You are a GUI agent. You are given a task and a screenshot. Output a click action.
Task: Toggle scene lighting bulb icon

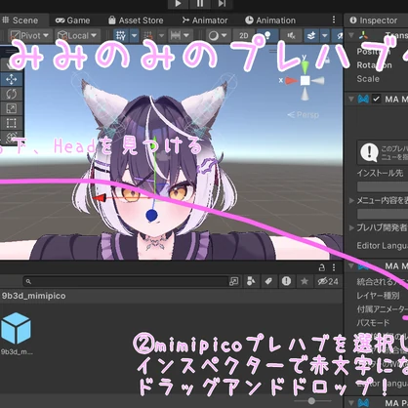[267, 35]
